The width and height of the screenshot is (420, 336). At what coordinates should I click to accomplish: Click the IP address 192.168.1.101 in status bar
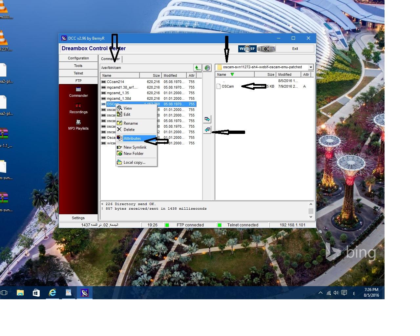[x=292, y=225]
